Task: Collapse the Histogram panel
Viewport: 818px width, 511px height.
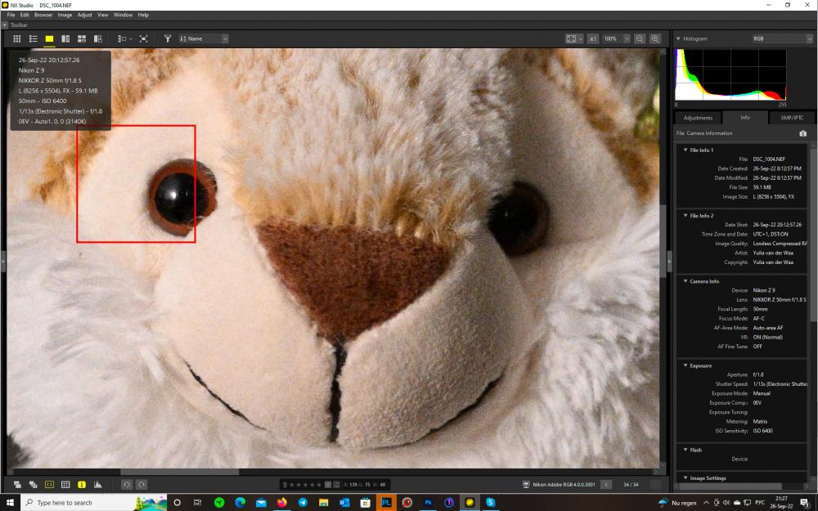Action: (678, 38)
